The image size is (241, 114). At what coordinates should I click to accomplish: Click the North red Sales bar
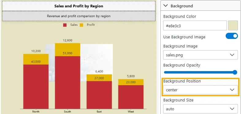[36, 86]
